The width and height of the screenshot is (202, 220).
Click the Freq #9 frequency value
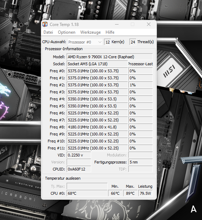pyautogui.click(x=97, y=134)
